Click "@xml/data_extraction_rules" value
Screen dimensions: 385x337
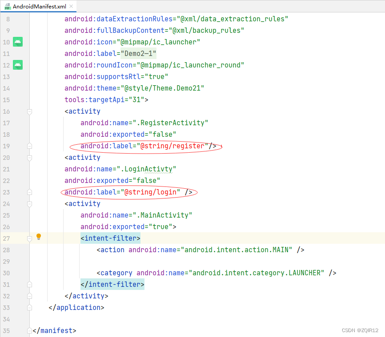tap(232, 19)
